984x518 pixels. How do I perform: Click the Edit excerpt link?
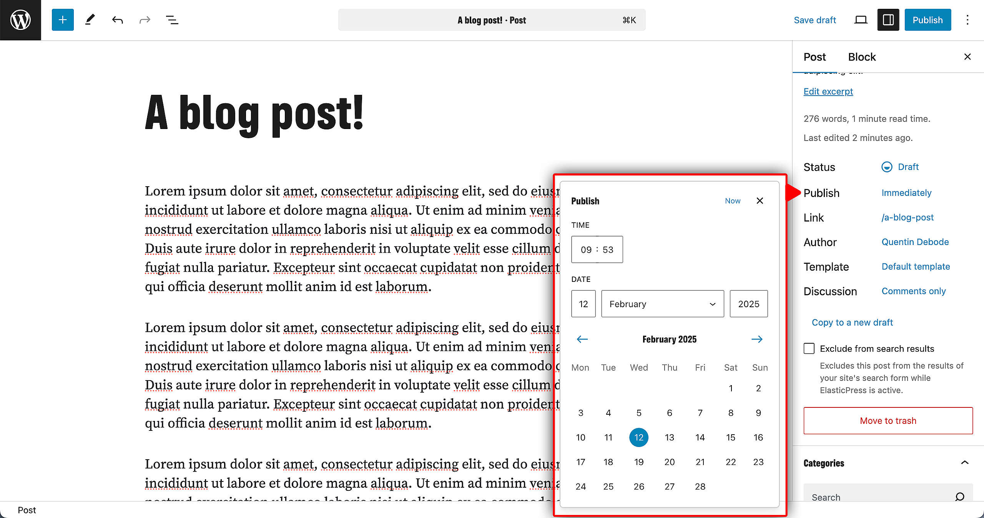pyautogui.click(x=828, y=91)
